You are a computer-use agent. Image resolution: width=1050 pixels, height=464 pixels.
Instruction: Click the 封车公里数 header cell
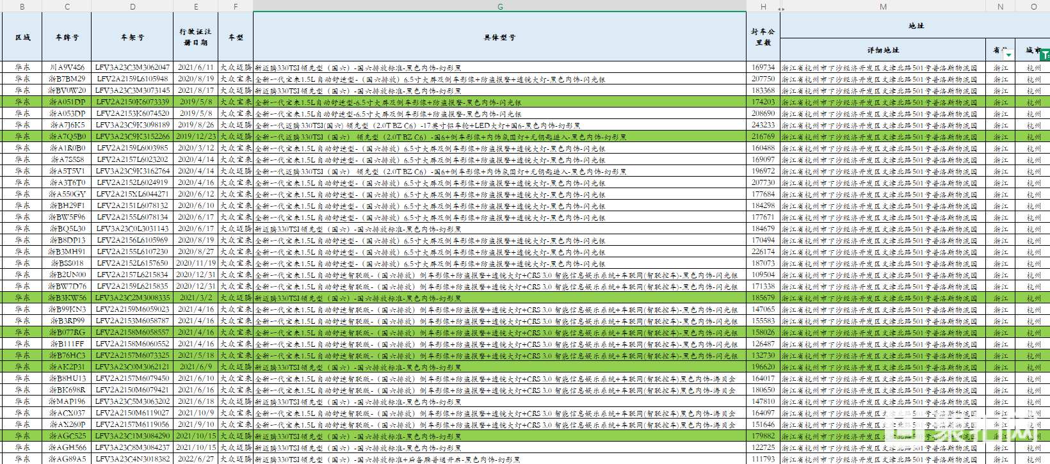(x=763, y=37)
